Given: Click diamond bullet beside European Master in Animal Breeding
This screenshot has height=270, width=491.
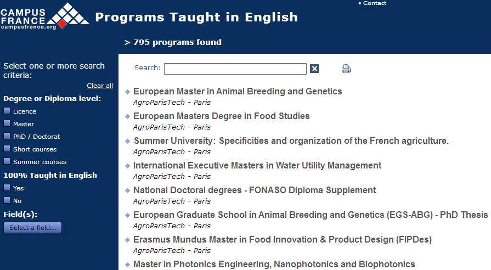Looking at the screenshot, I should (127, 92).
